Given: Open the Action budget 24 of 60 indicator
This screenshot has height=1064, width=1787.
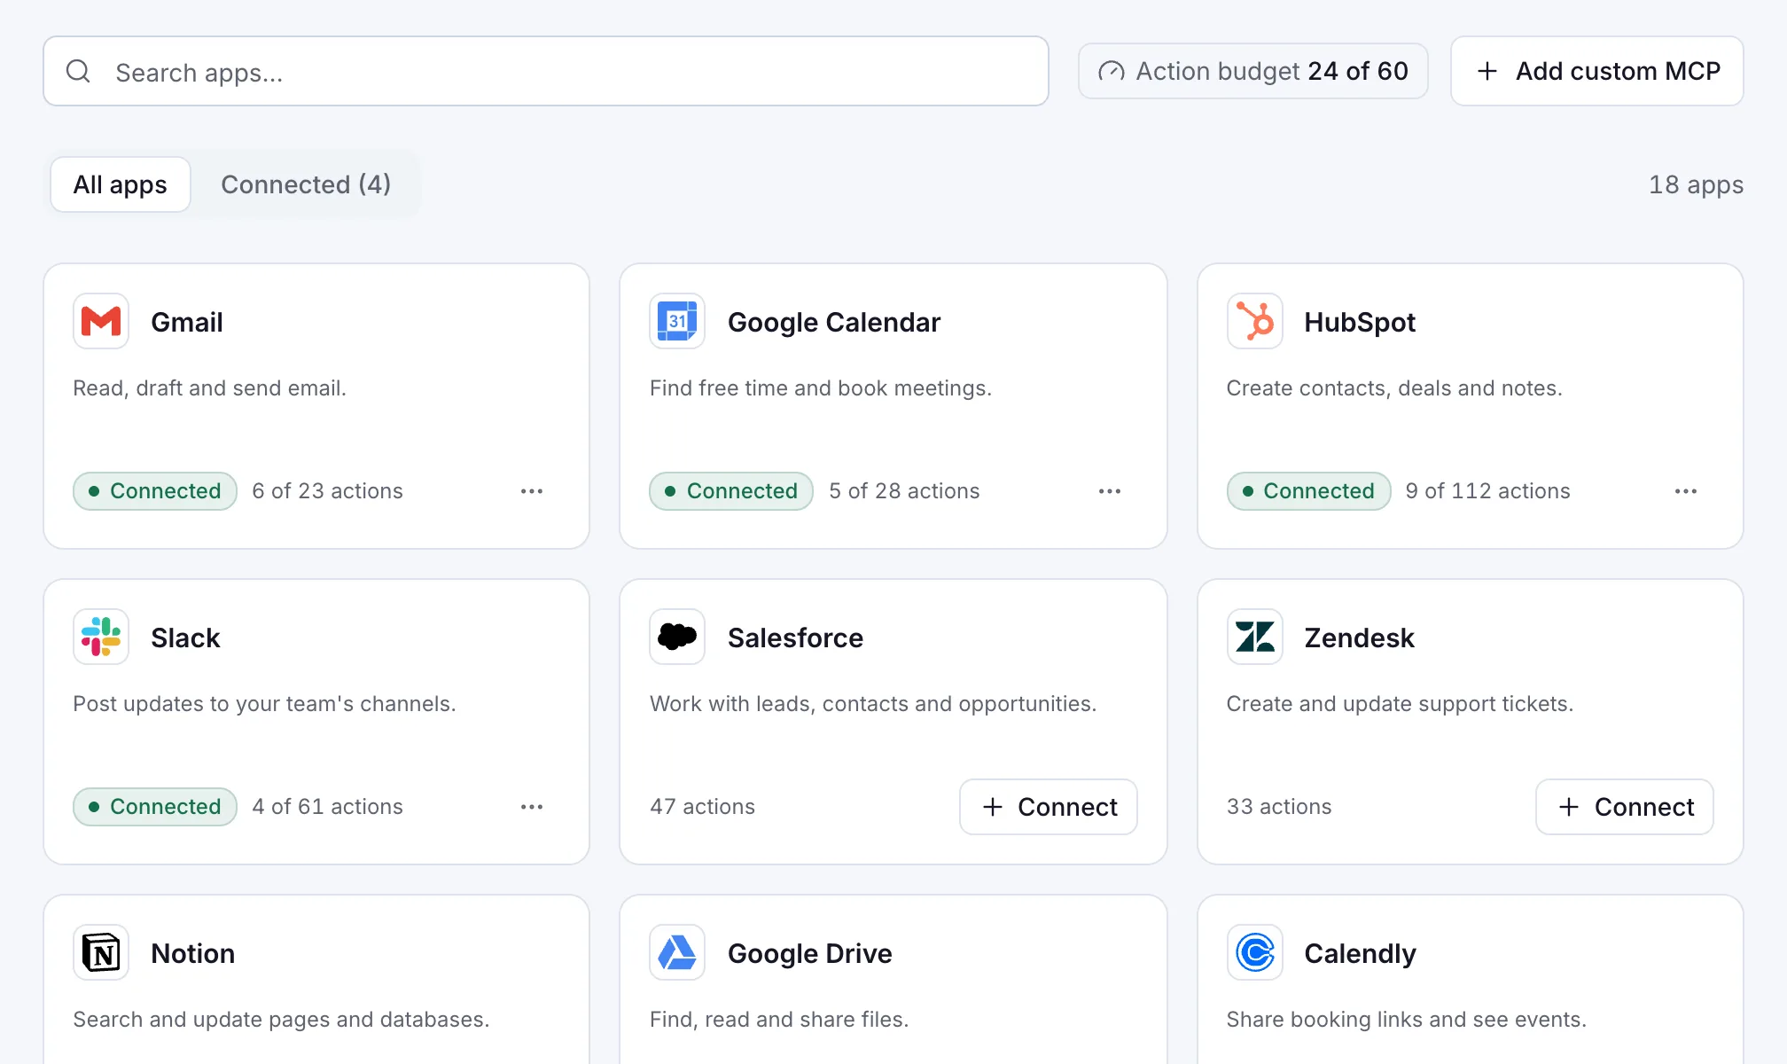Looking at the screenshot, I should 1253,71.
